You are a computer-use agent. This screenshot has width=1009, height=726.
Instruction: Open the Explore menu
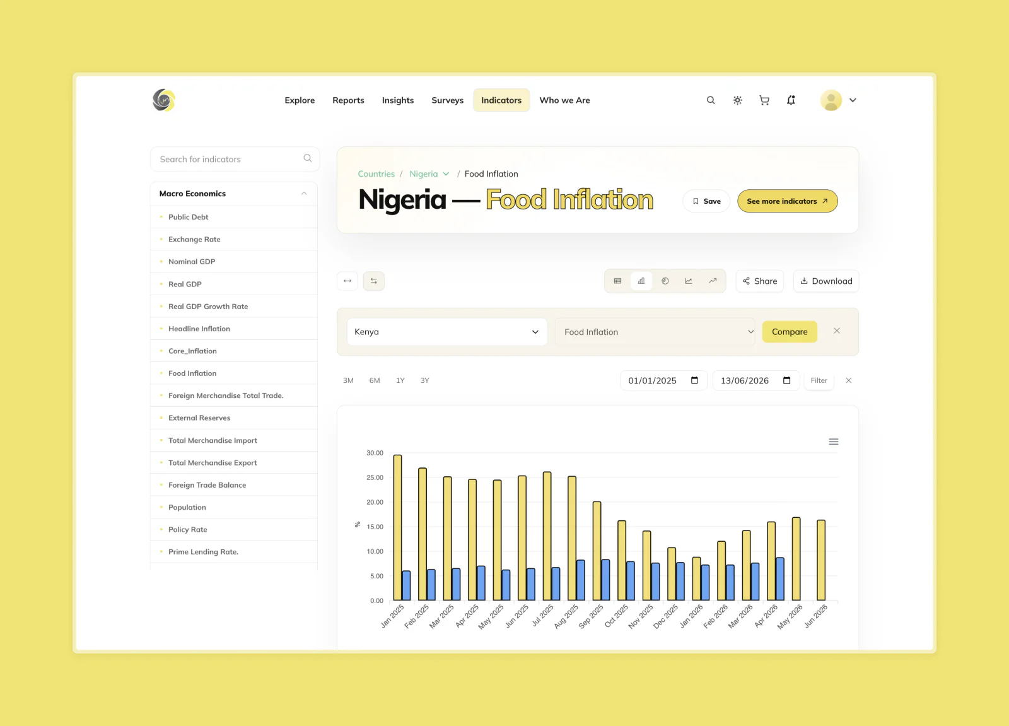pyautogui.click(x=300, y=100)
